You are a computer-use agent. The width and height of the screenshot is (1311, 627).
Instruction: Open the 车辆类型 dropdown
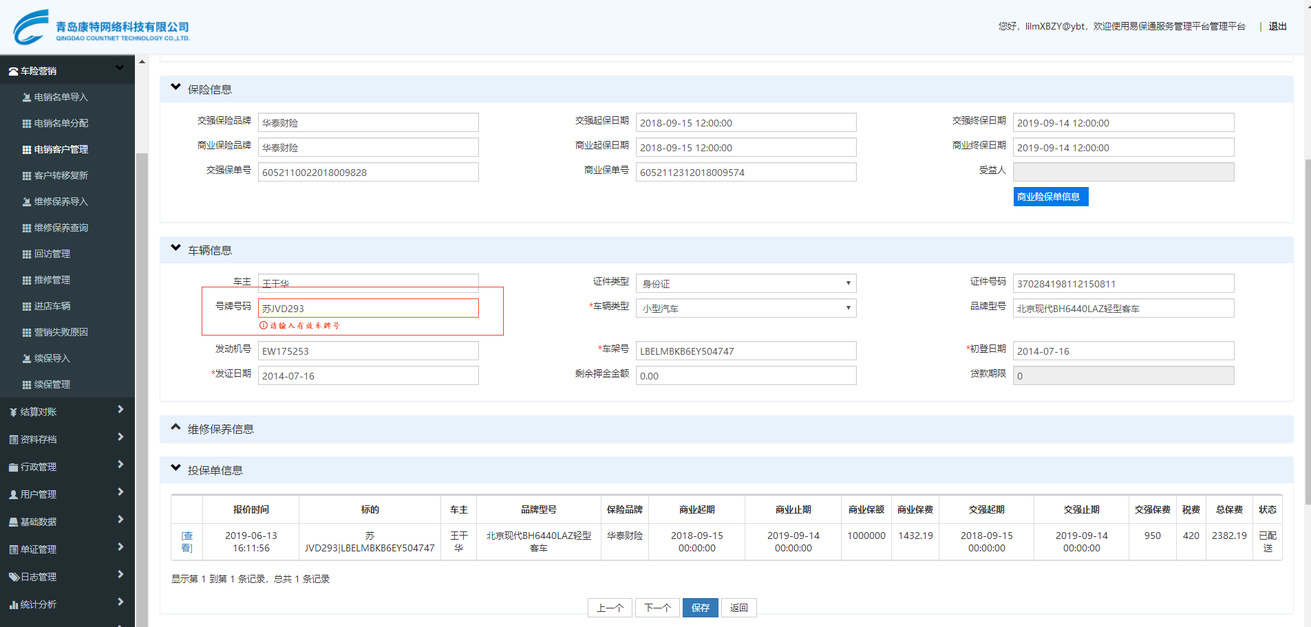click(746, 308)
